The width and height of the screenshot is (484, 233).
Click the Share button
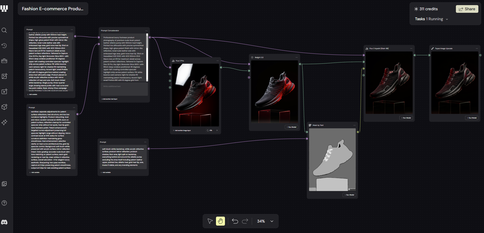click(x=467, y=9)
